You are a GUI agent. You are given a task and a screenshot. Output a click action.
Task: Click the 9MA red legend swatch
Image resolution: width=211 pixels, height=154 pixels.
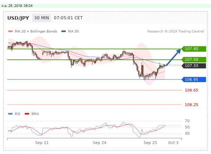coord(27,114)
